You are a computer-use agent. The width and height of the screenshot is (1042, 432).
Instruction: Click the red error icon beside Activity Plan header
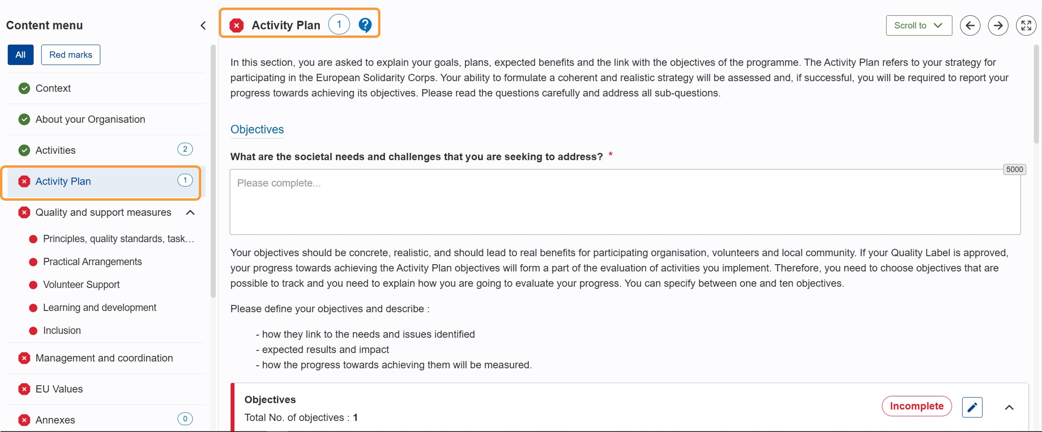point(236,26)
